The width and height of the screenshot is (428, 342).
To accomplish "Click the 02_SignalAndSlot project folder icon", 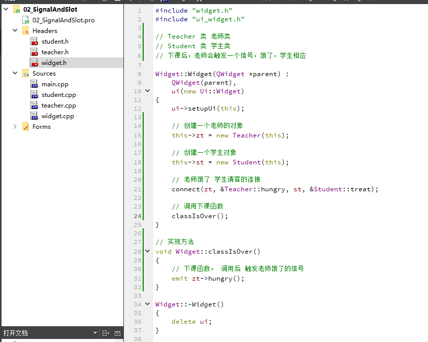I will click(x=17, y=10).
